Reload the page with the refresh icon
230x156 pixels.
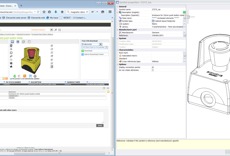tap(38, 12)
